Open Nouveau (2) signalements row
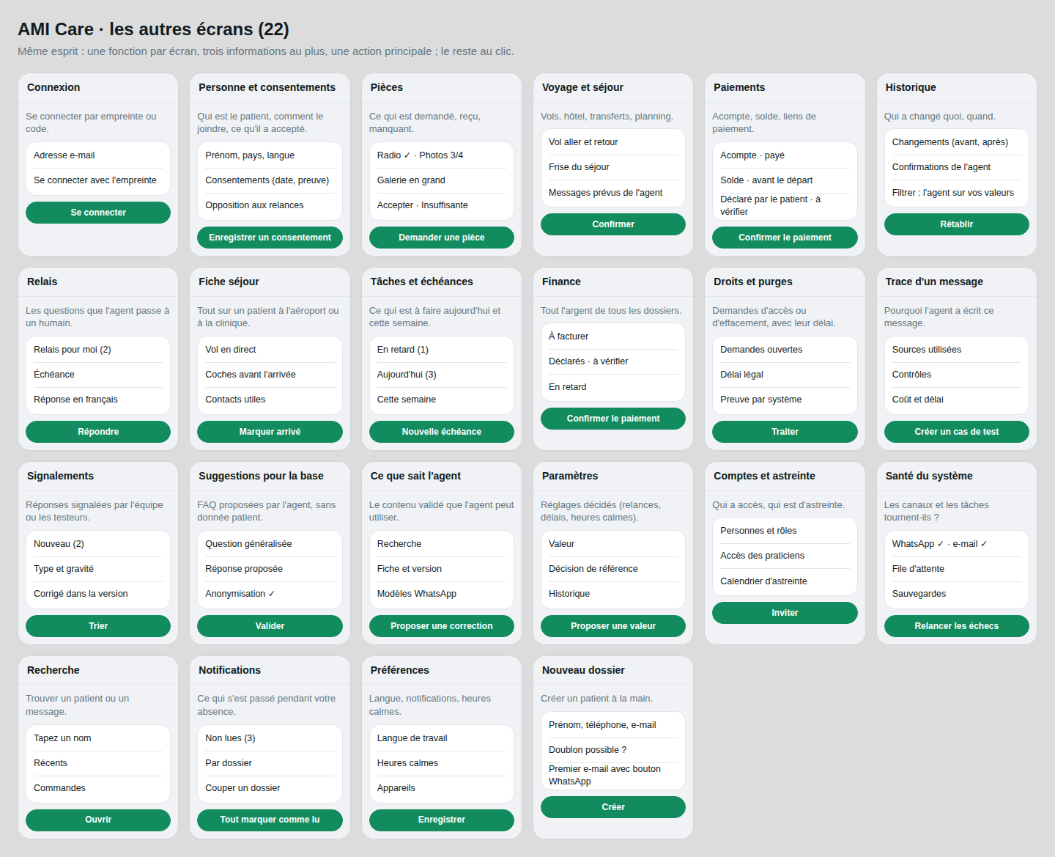The width and height of the screenshot is (1055, 857). pos(98,544)
